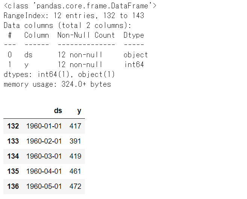Select the cell containing 461
Image resolution: width=247 pixels, height=199 pixels.
click(75, 171)
